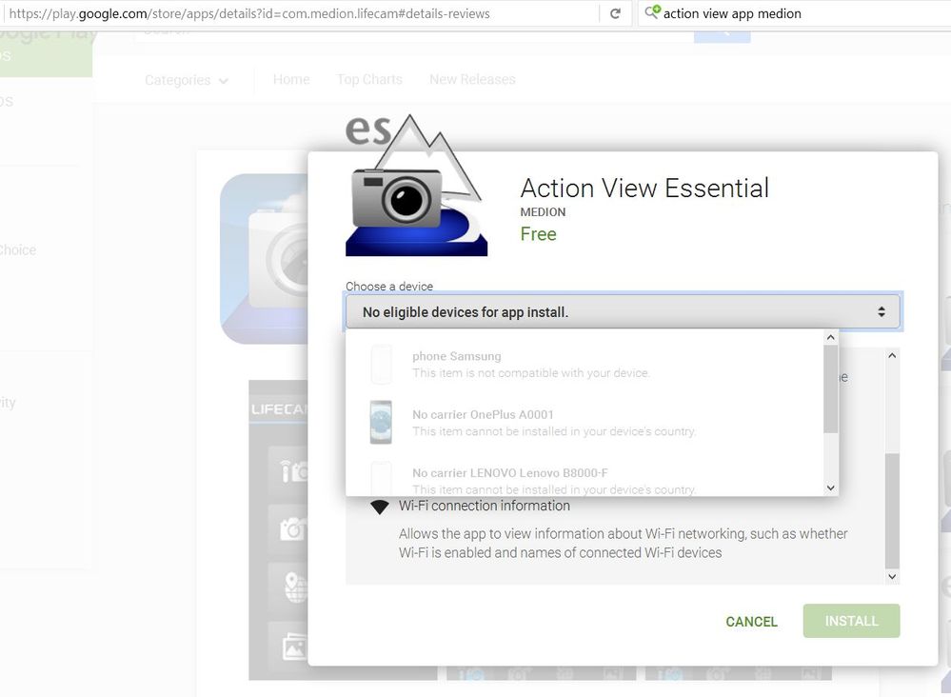Screen dimensions: 951x697
Task: Expand the Categories menu
Action: tap(187, 80)
